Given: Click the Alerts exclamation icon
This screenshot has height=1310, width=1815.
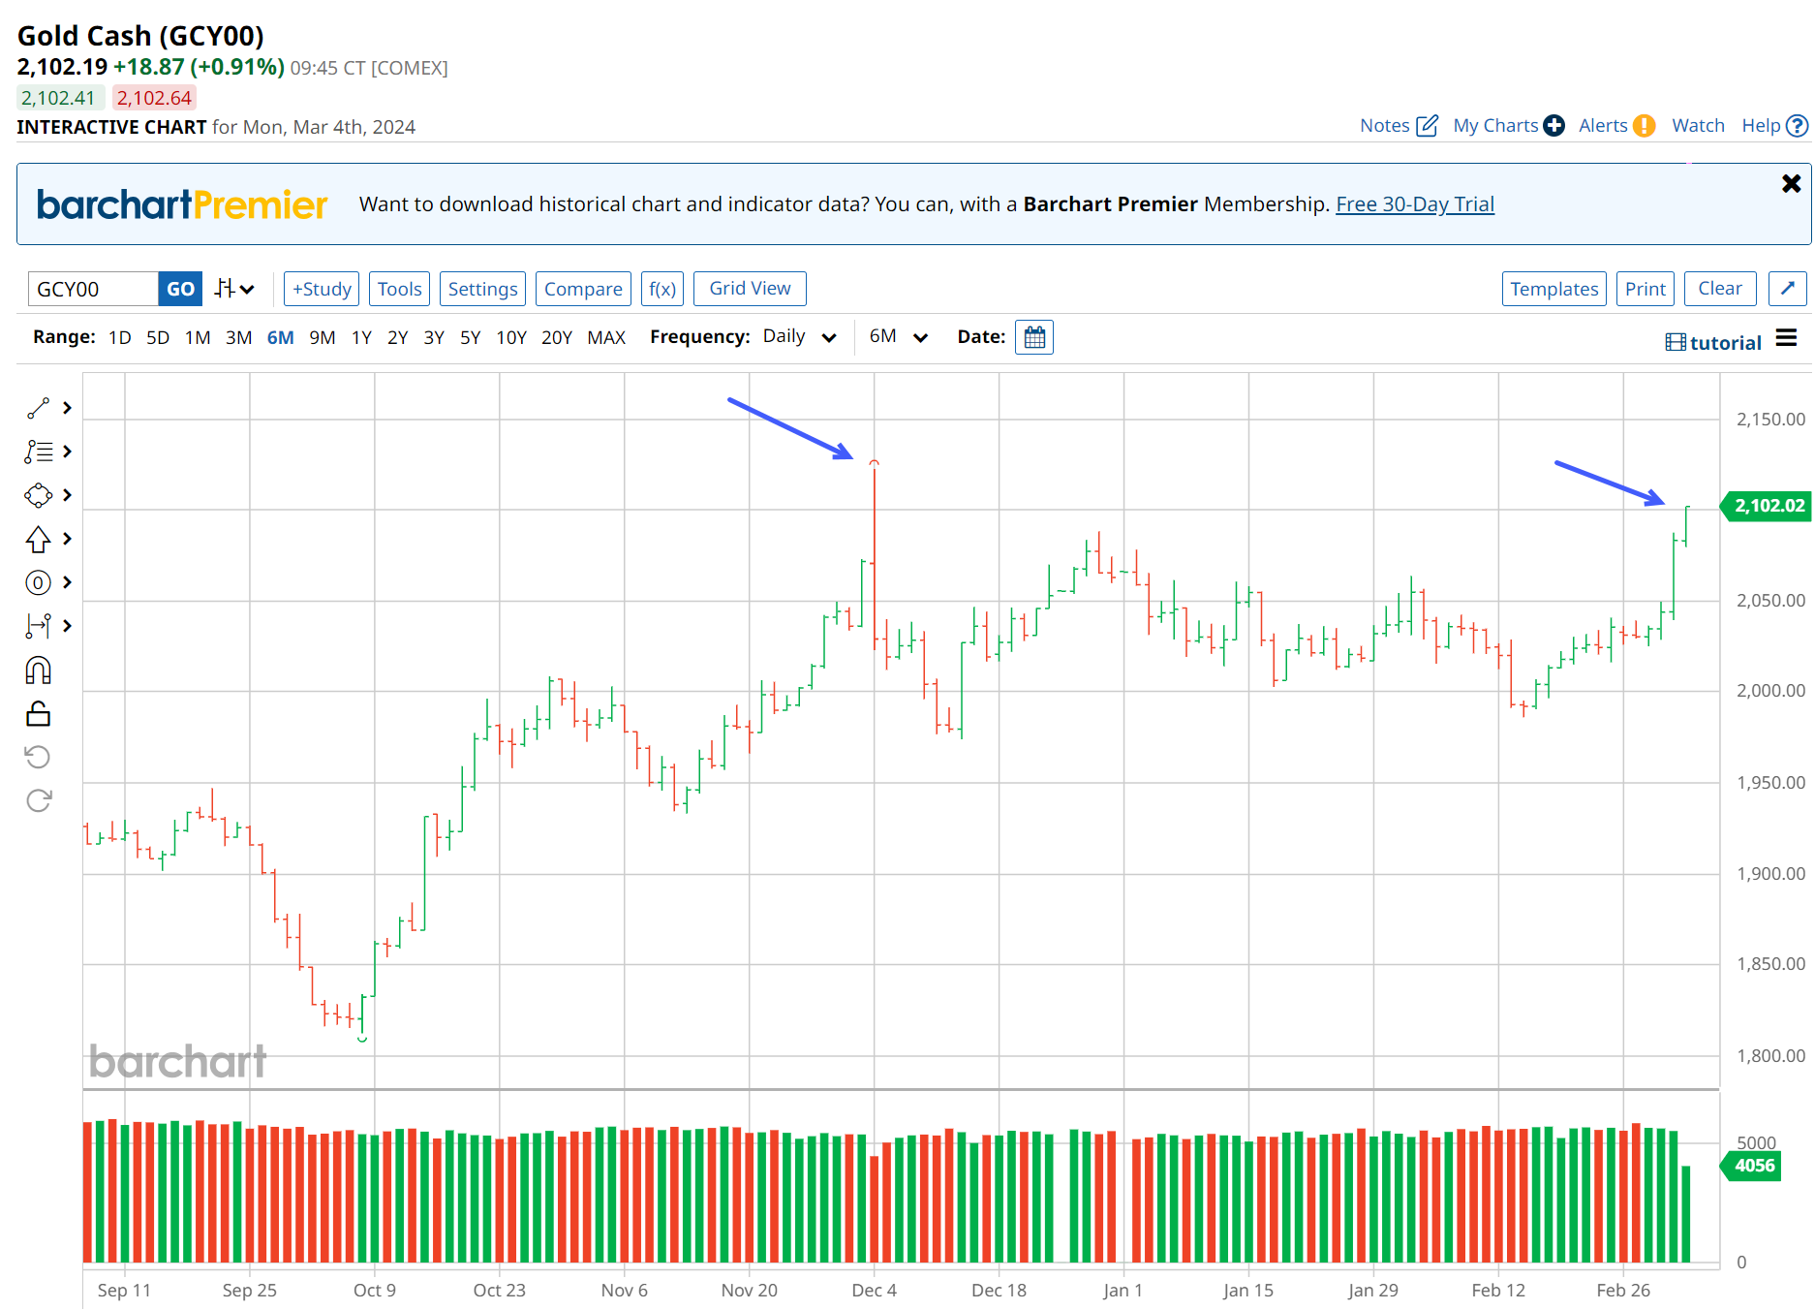Looking at the screenshot, I should pos(1644,126).
